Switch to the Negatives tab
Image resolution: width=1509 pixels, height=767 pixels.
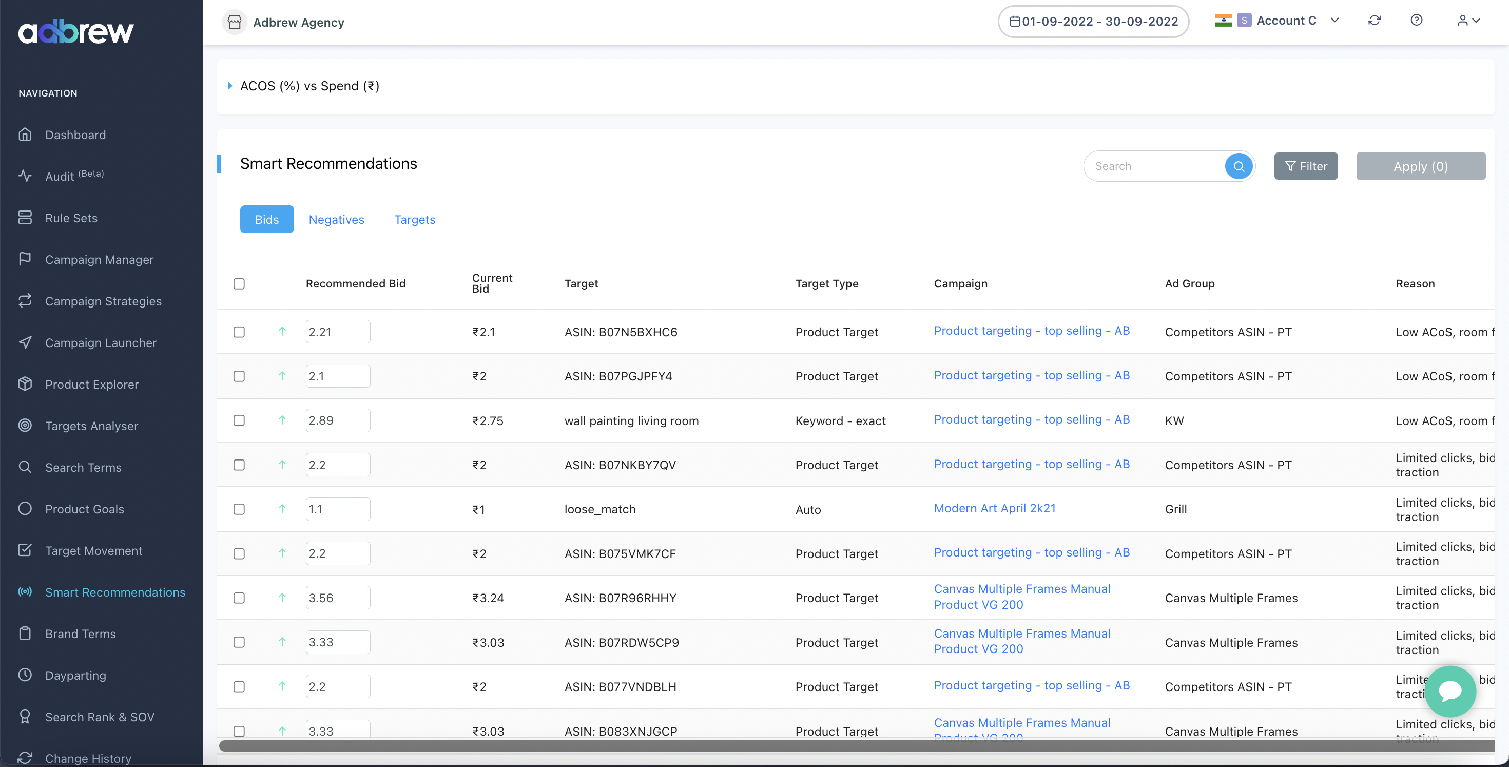click(x=336, y=219)
